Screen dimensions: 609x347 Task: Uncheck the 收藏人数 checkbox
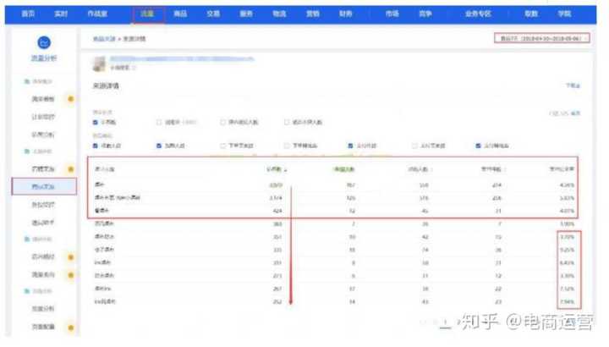click(x=95, y=146)
